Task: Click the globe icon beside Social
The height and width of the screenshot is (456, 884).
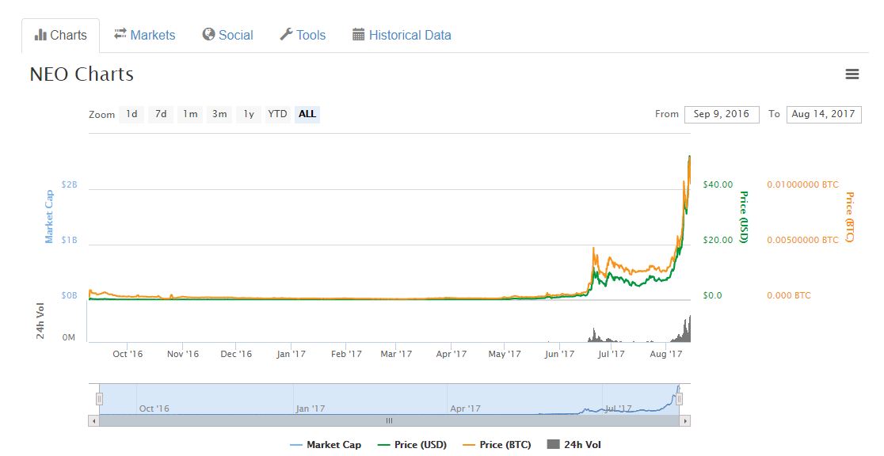Action: click(208, 34)
